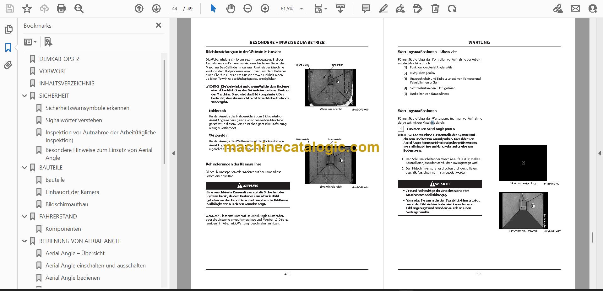Screen dimensions: 603x291
Task: Select the Bildschirmaufbau bookmark
Action: [x=67, y=204]
